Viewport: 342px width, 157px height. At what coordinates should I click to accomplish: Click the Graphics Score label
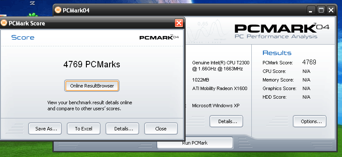[x=279, y=88]
